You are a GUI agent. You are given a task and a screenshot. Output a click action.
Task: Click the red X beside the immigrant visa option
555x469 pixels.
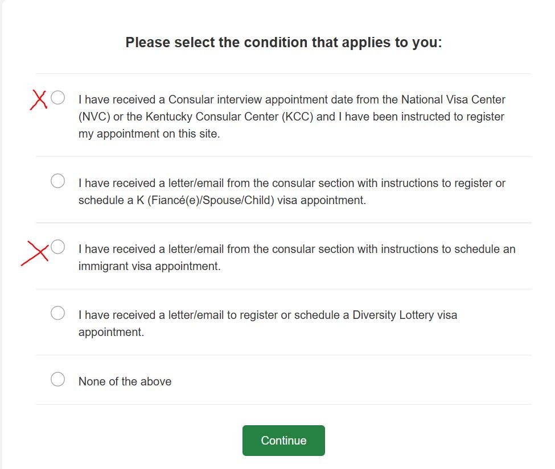click(x=35, y=252)
